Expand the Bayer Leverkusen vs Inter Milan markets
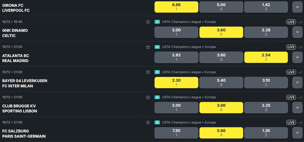This screenshot has width=304, height=142. click(297, 82)
